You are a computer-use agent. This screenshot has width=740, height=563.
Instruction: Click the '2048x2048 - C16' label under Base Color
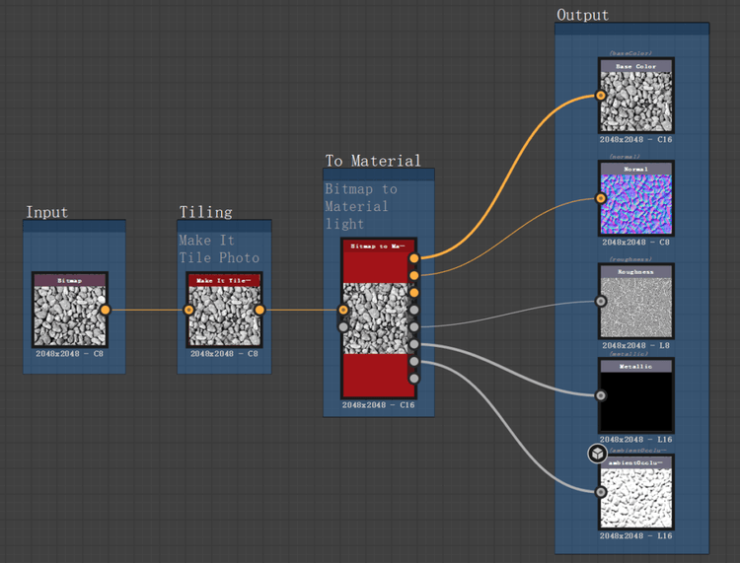tap(635, 140)
